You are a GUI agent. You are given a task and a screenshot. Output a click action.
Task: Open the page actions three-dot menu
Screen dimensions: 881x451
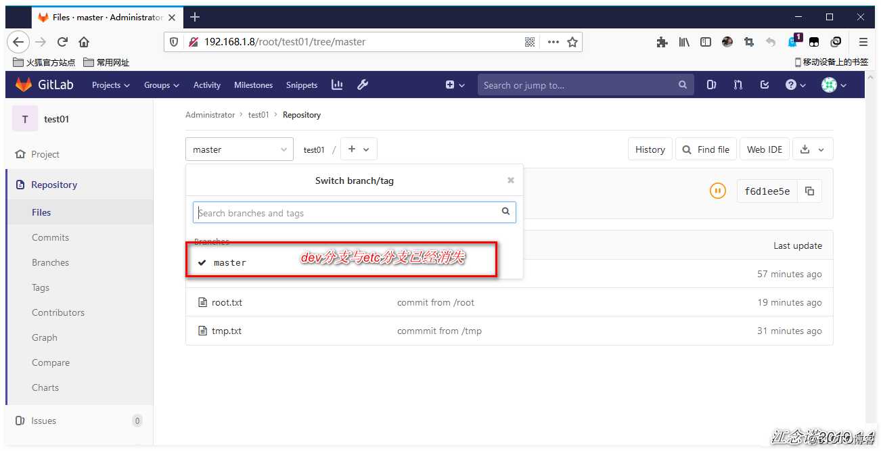click(x=553, y=42)
